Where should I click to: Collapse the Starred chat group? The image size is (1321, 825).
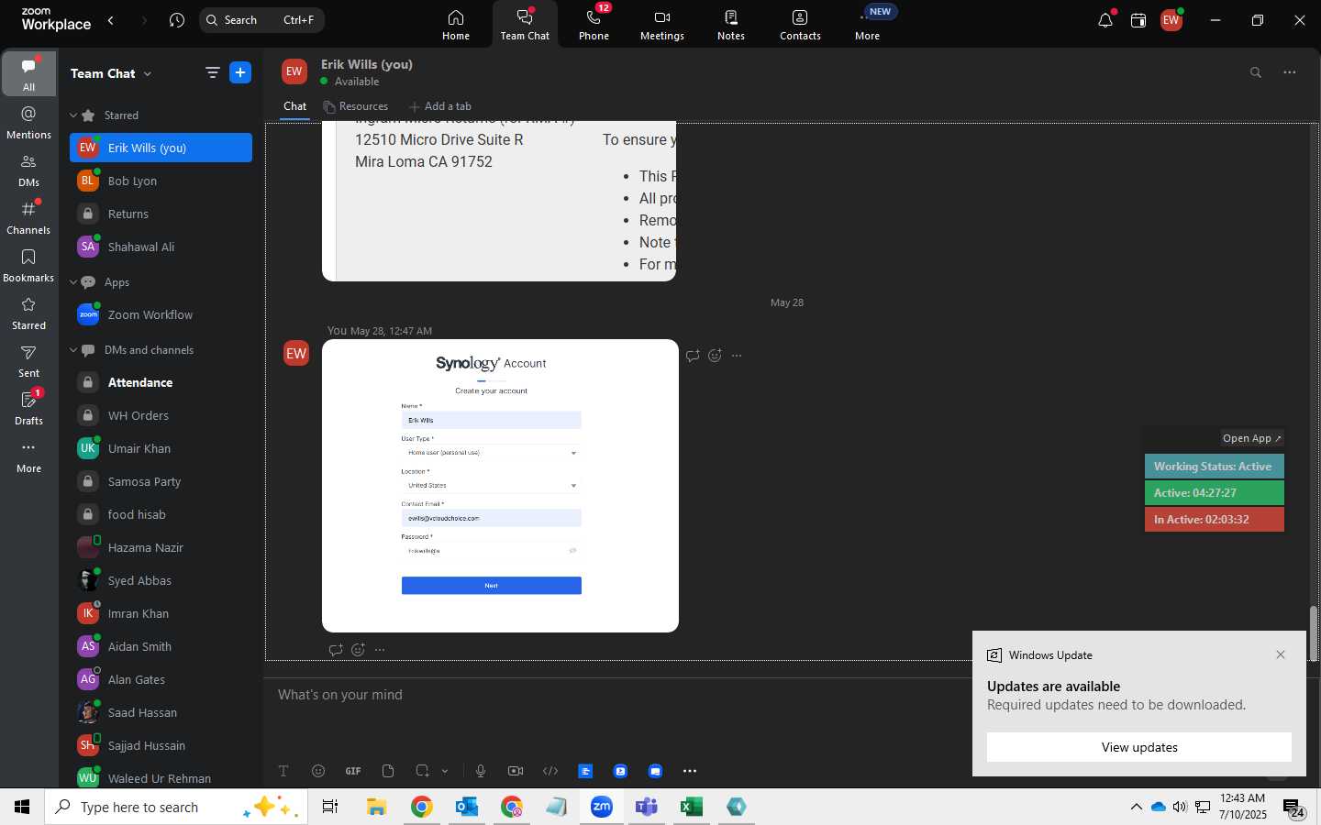(73, 115)
